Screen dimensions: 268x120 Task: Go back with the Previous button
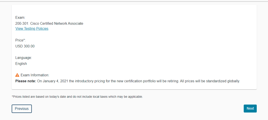22,109
